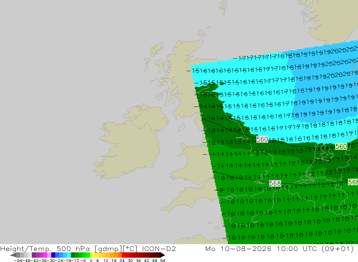Click the legend value '54'
The height and width of the screenshot is (262, 358).
(x=163, y=261)
